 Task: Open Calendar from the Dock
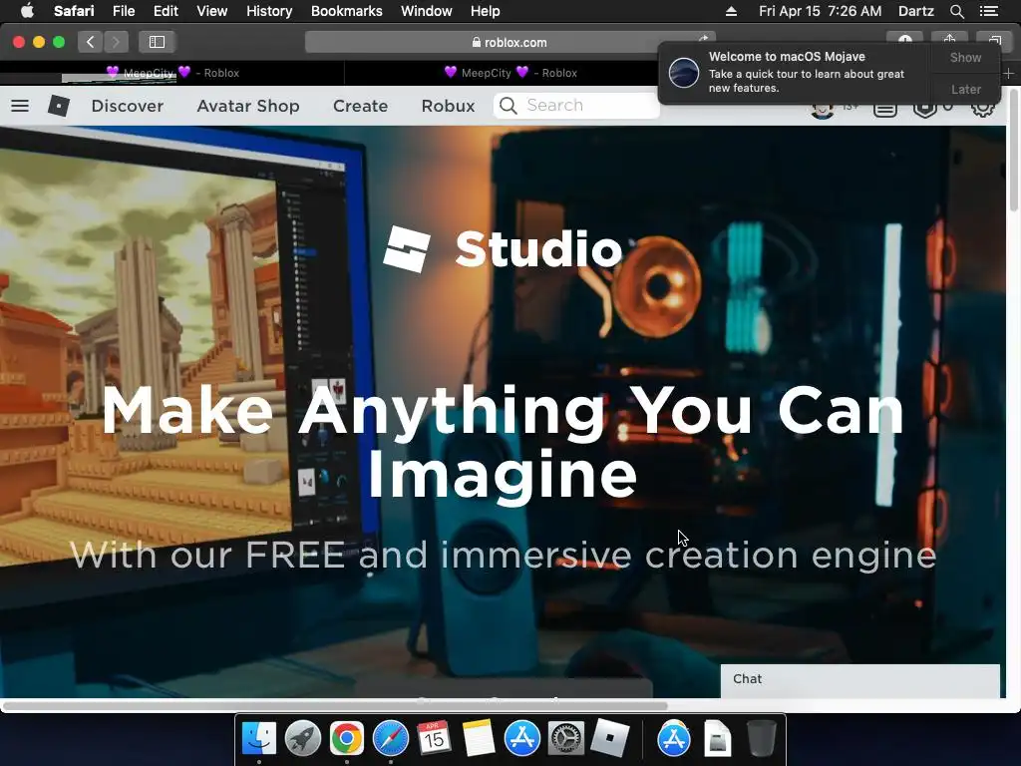tap(435, 738)
